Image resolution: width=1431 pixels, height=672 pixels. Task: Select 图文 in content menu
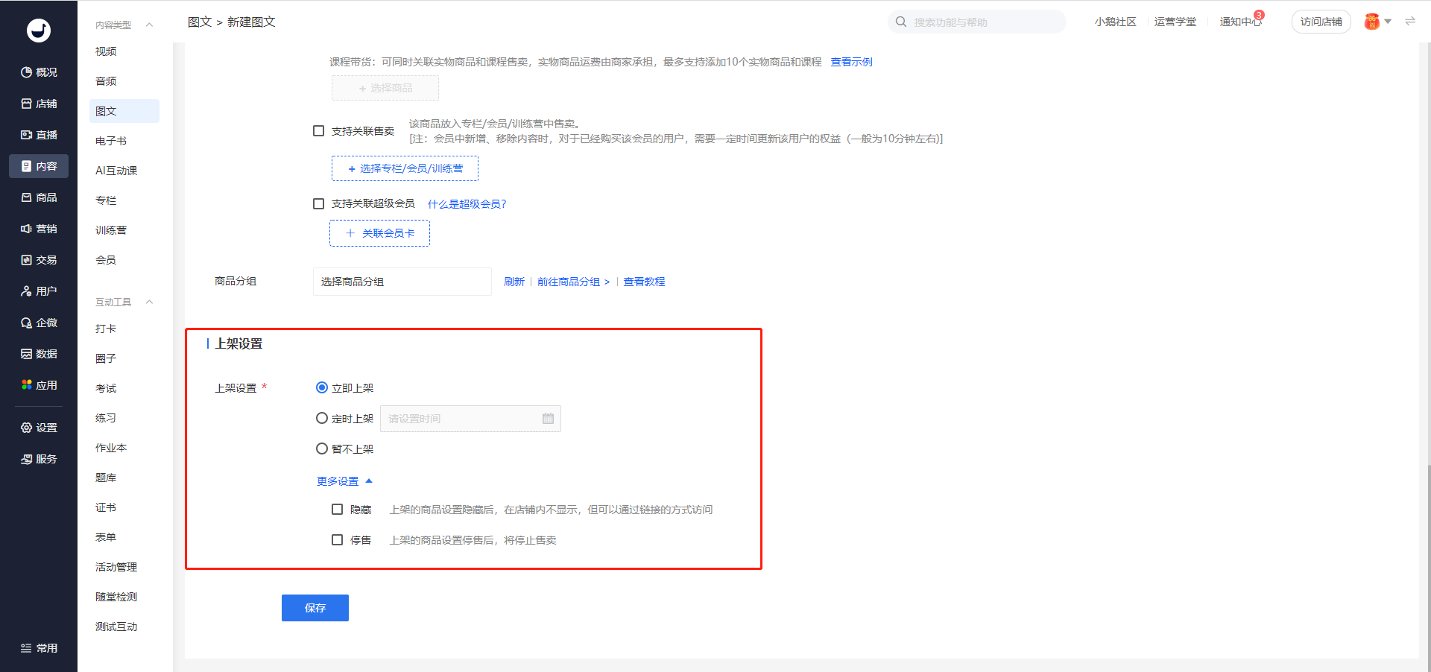click(x=124, y=111)
